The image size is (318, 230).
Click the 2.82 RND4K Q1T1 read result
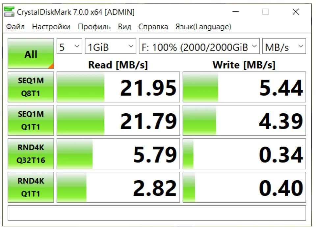[118, 187]
